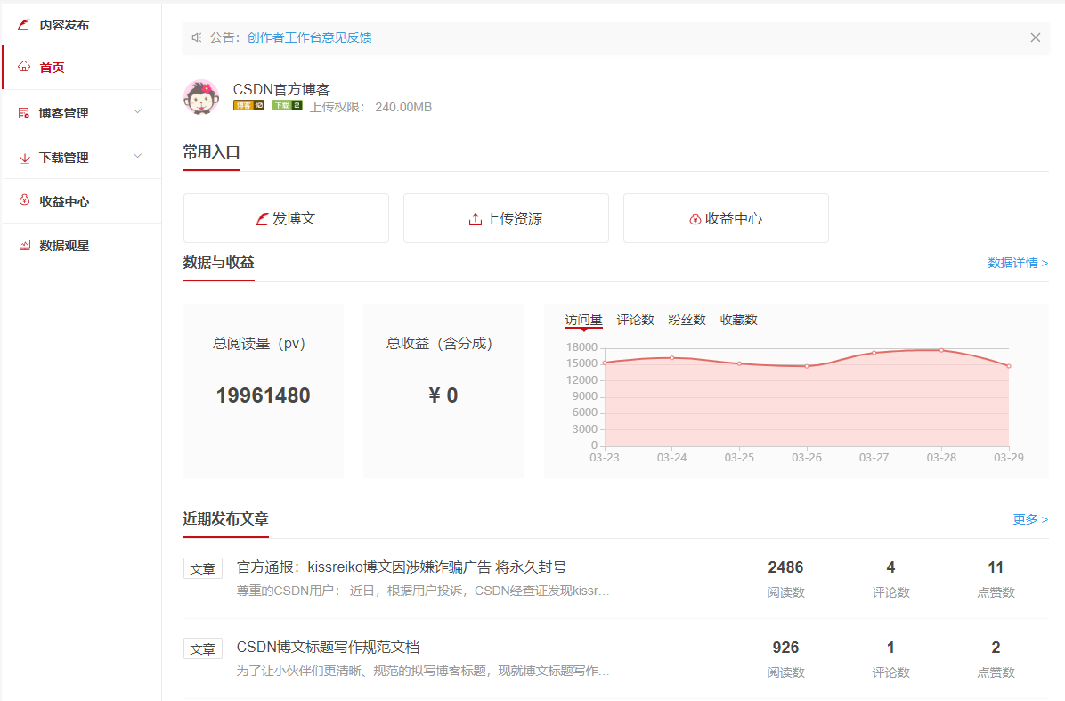Click the 2486 阅读数 figure
The image size is (1065, 701).
786,567
